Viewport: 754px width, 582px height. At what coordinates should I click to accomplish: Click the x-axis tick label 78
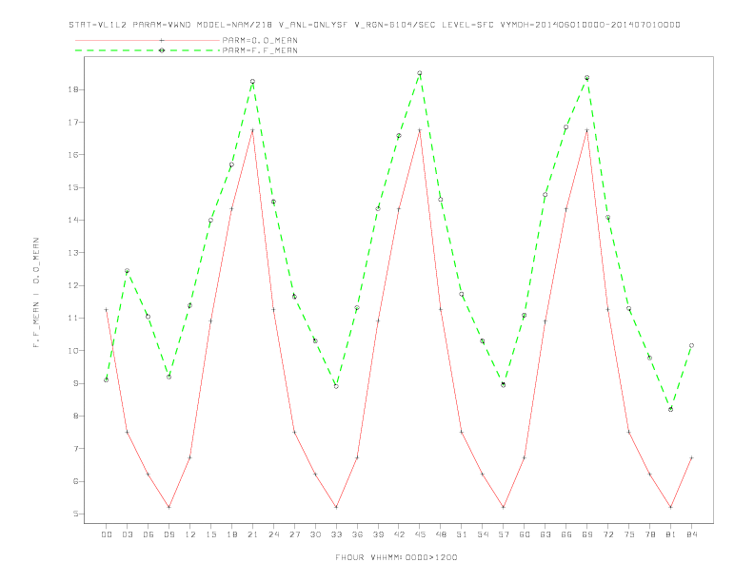point(649,534)
